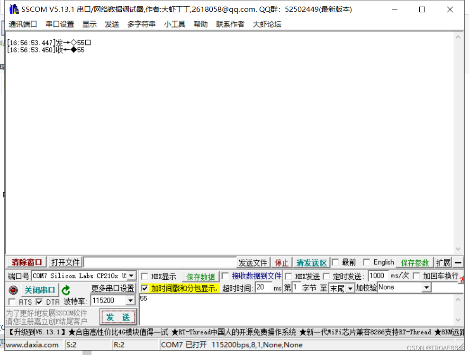Click the SSCOM app icon in title bar
Screen dimensions: 469x355
14,9
